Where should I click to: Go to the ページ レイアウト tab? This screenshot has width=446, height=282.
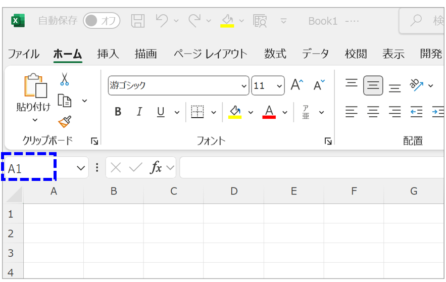pyautogui.click(x=211, y=54)
